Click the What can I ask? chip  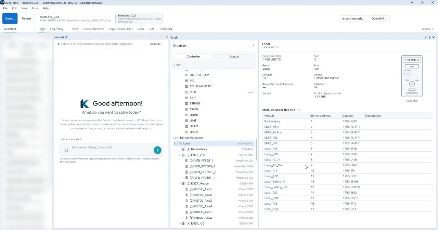click(x=72, y=139)
